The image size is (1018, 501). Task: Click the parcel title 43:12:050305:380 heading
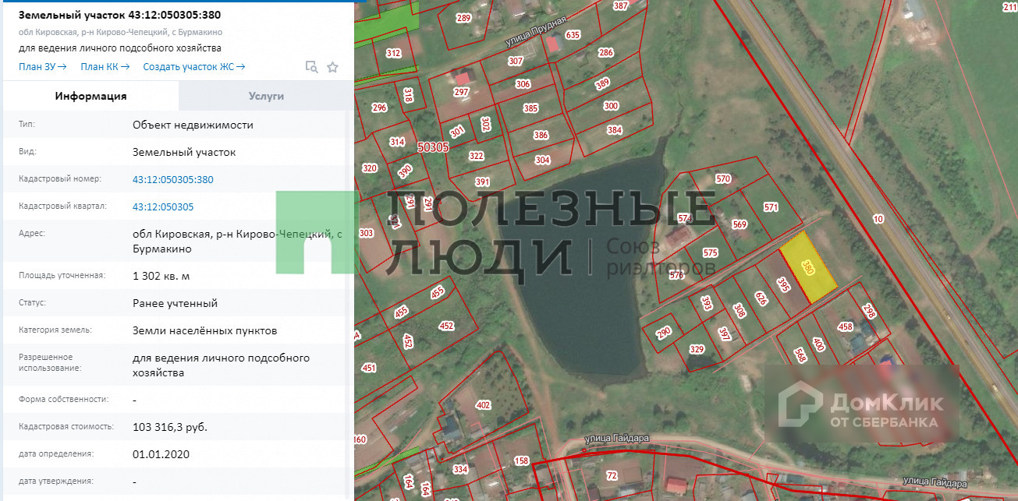[x=119, y=15]
